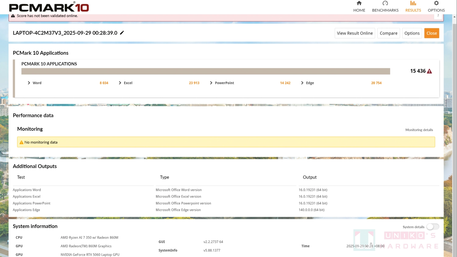Go to the HOME tab label
This screenshot has width=457, height=257.
(359, 10)
